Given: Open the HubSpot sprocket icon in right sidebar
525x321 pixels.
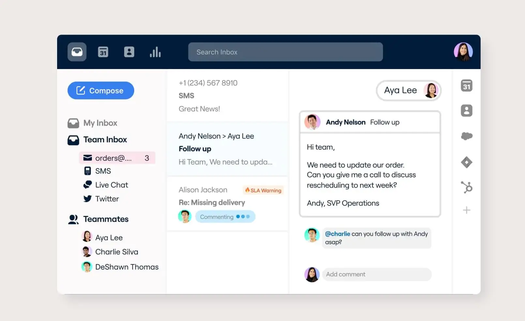Looking at the screenshot, I should coord(466,187).
